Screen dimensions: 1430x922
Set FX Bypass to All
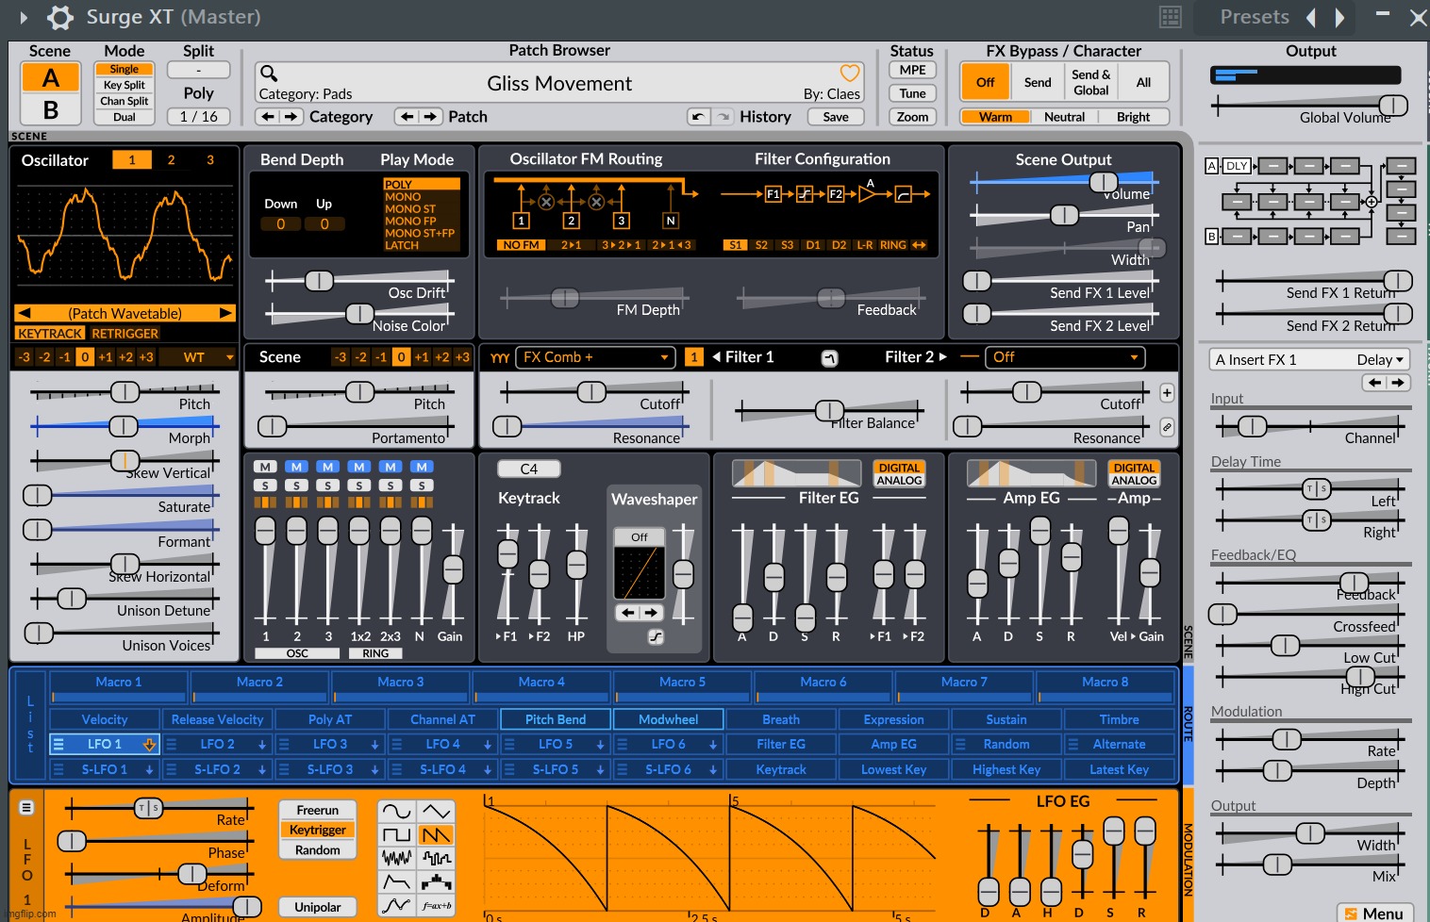point(1143,82)
